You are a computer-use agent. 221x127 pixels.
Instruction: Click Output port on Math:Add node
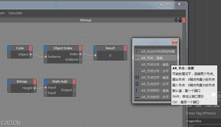coord(74,90)
